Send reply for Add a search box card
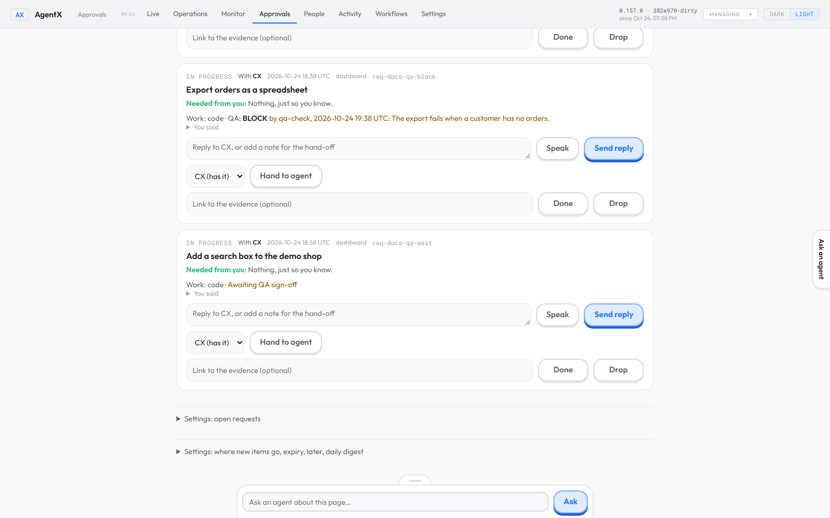 pos(614,315)
